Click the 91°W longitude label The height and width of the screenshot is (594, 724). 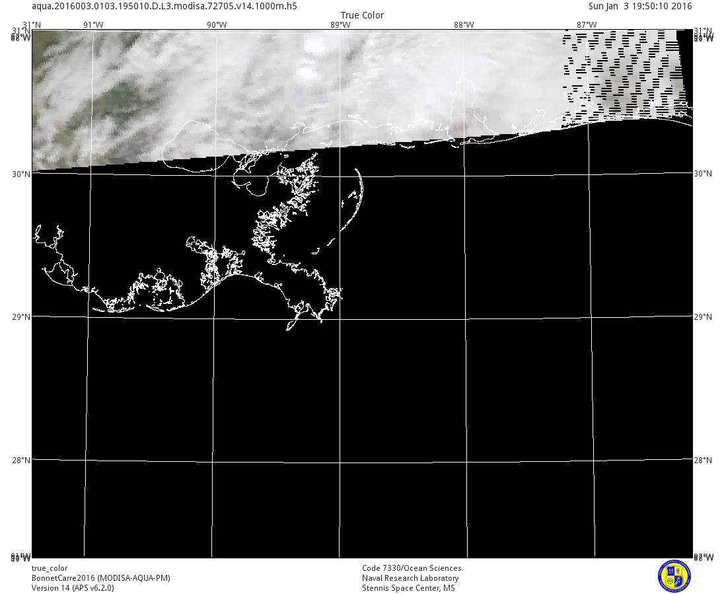point(93,25)
